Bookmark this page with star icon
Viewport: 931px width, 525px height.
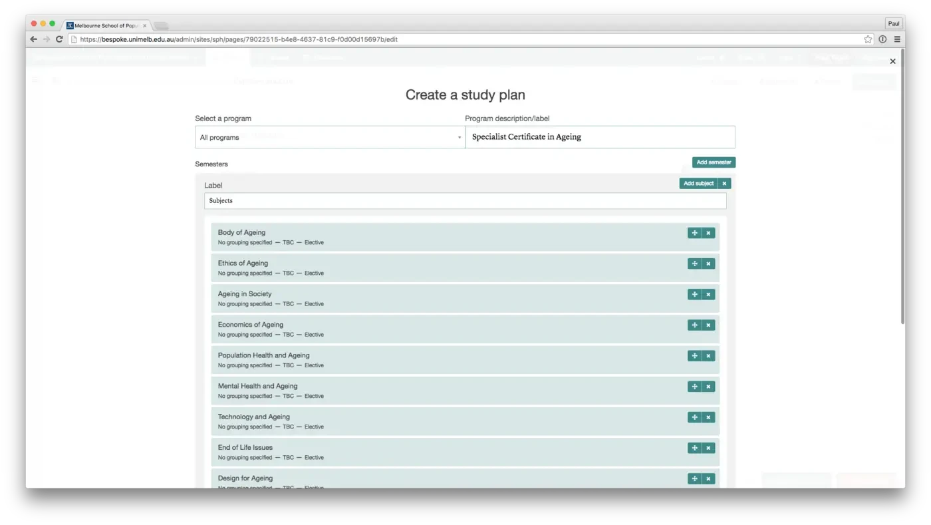click(868, 39)
